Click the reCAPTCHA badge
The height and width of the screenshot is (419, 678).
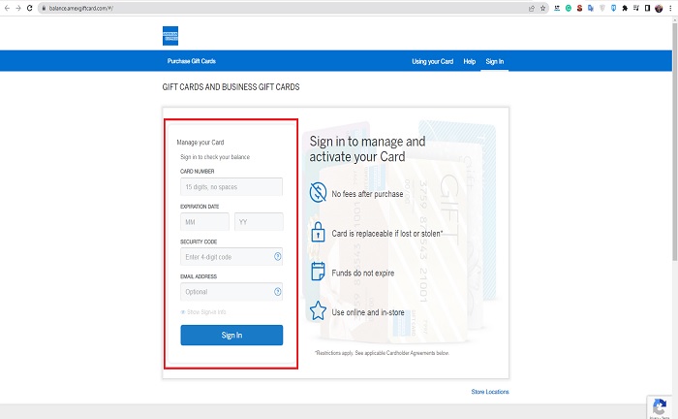point(659,407)
